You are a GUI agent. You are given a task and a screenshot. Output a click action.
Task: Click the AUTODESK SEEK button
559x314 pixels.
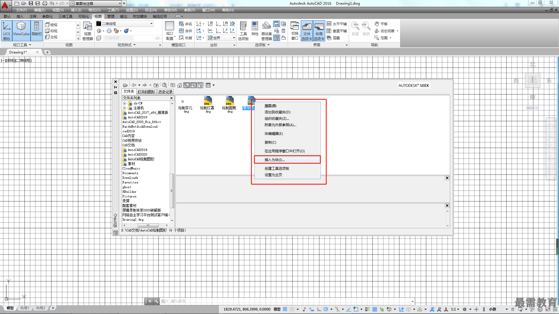coord(414,85)
